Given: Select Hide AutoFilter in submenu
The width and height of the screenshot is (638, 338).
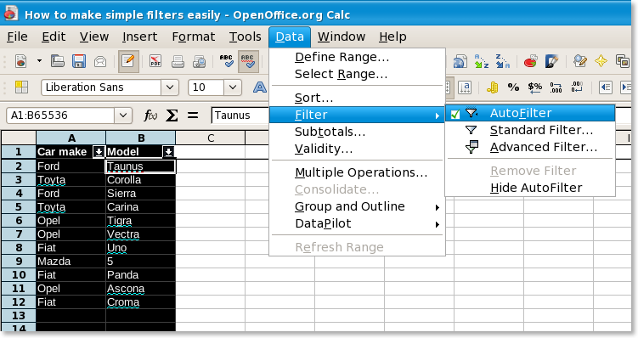Looking at the screenshot, I should (x=530, y=188).
